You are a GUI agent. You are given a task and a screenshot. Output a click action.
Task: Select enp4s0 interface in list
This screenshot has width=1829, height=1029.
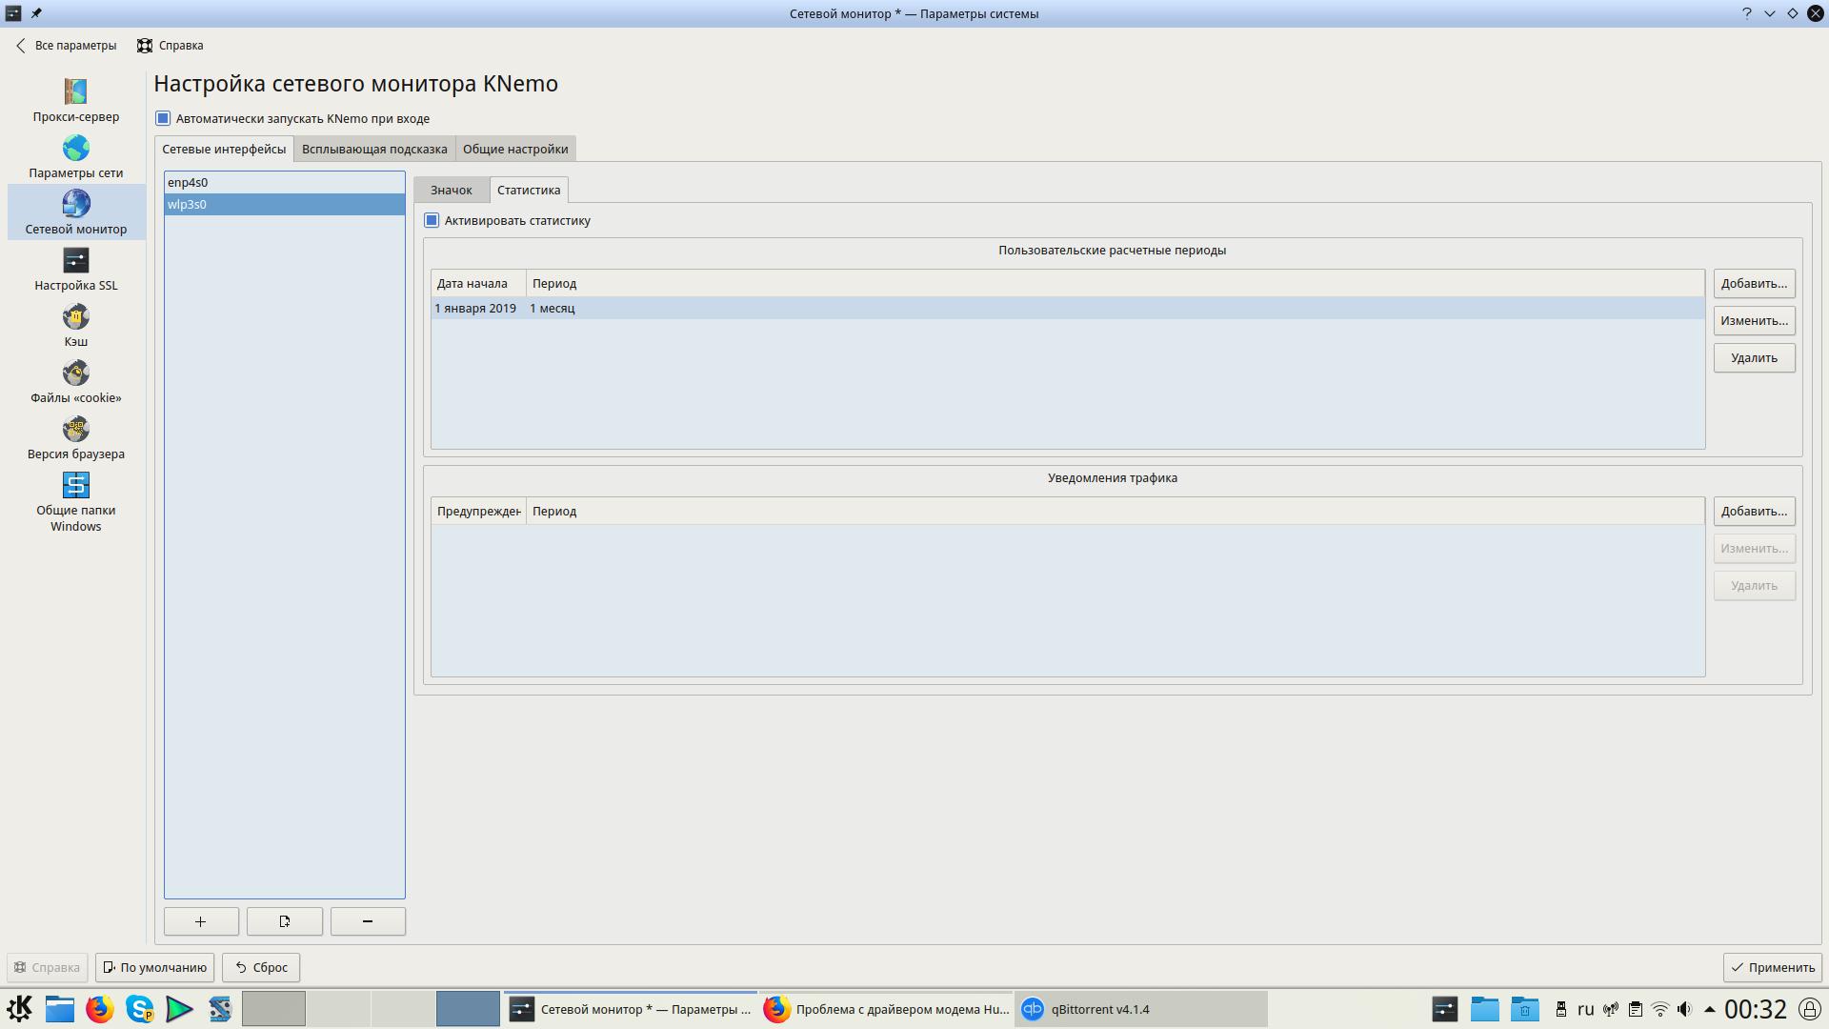[x=188, y=182]
